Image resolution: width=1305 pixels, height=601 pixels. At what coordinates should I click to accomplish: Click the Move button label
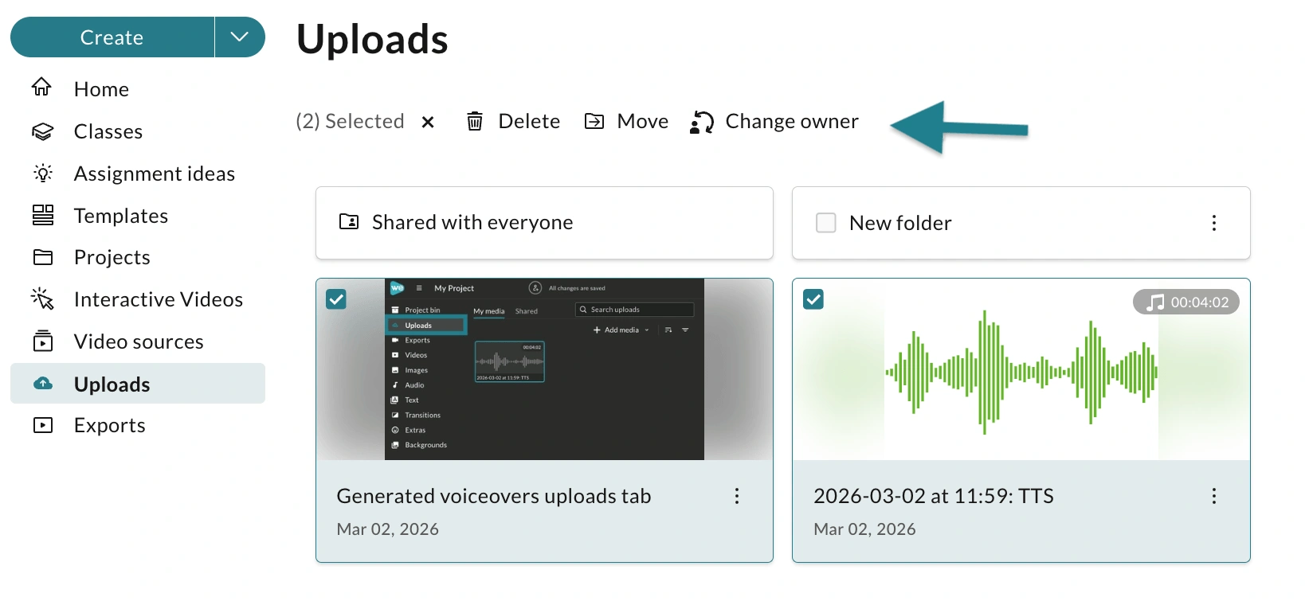point(643,121)
